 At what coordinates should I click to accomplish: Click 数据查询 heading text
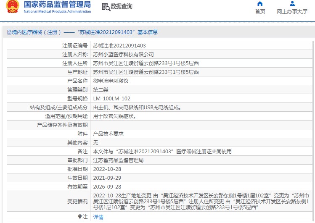click(x=122, y=6)
